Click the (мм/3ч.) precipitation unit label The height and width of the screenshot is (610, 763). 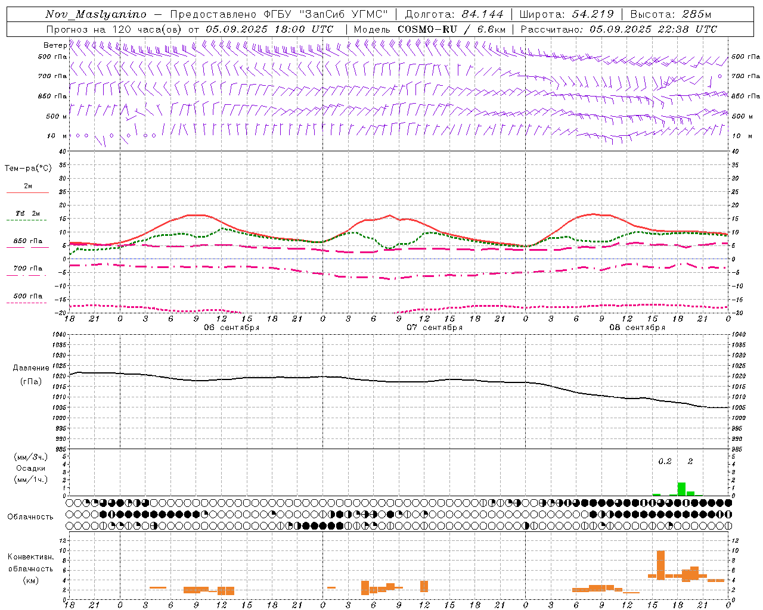tap(31, 457)
